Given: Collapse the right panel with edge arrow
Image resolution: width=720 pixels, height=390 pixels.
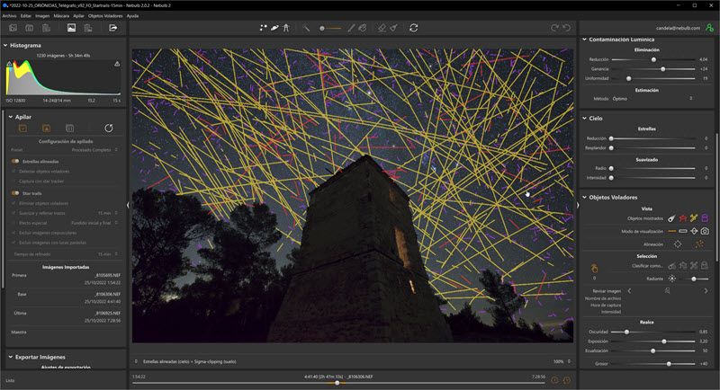Looking at the screenshot, I should point(577,205).
